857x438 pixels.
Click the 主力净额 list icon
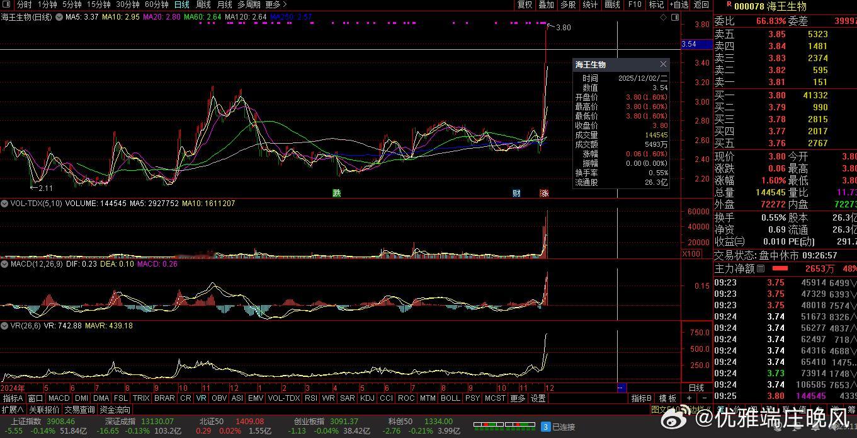point(761,268)
